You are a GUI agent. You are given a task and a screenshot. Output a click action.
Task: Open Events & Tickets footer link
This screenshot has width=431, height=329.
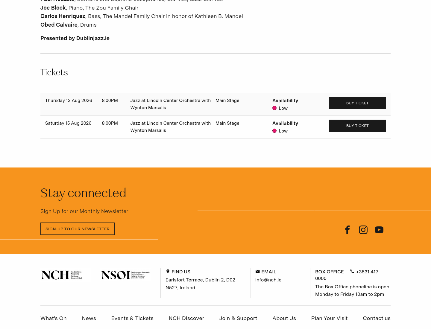[132, 318]
